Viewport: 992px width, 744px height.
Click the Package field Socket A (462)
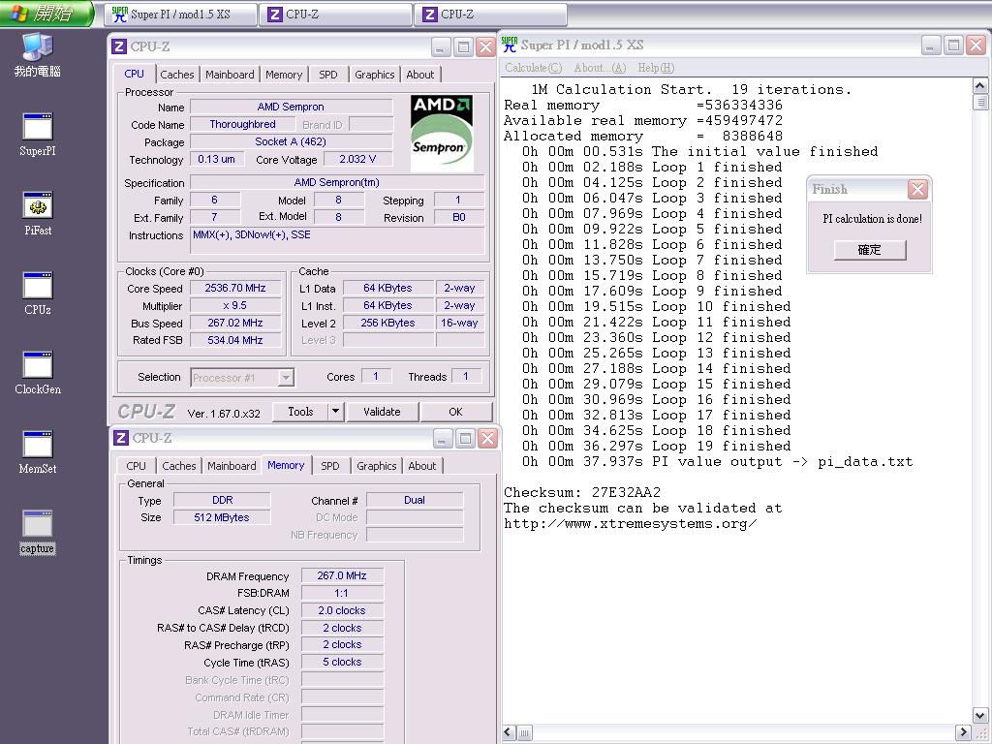coord(291,142)
